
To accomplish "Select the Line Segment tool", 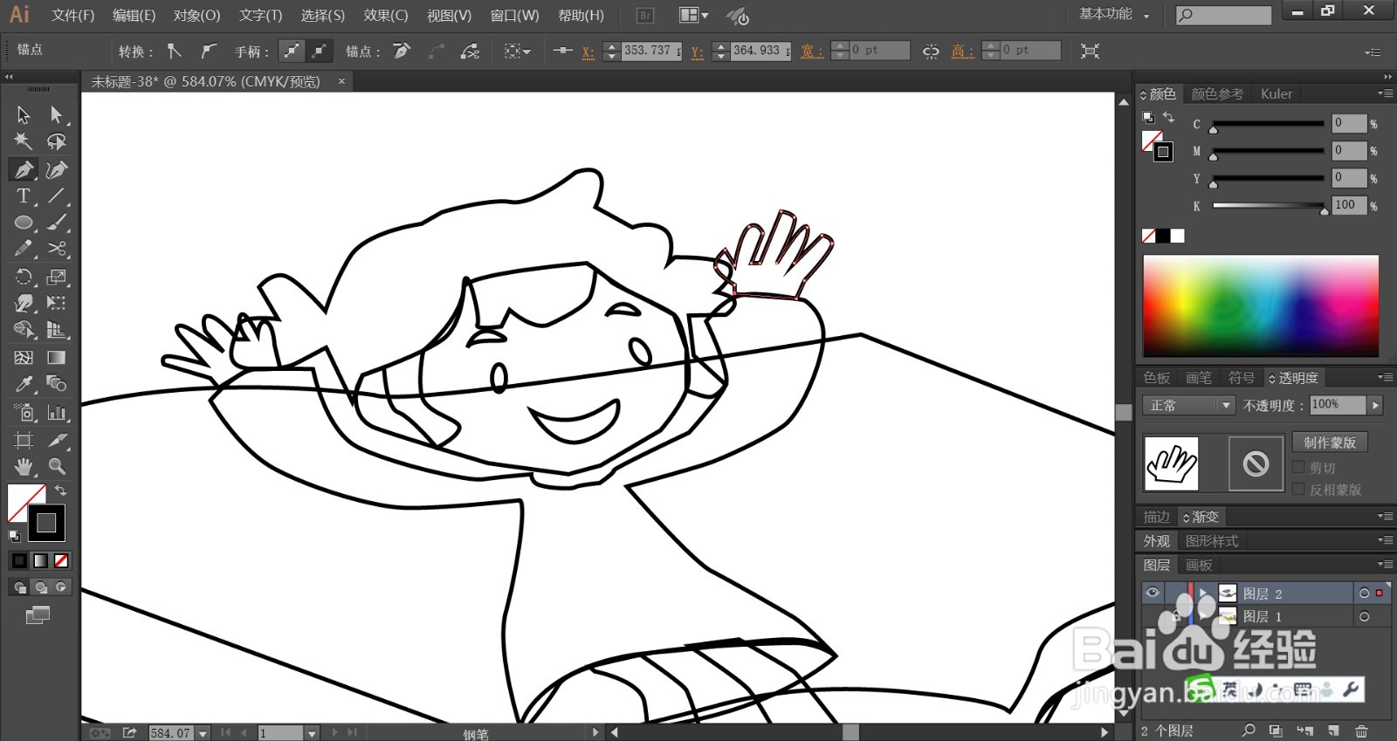I will point(57,196).
